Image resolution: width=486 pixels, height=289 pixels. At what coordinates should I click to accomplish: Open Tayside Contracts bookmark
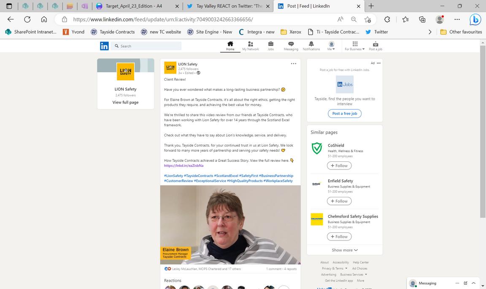coord(113,32)
